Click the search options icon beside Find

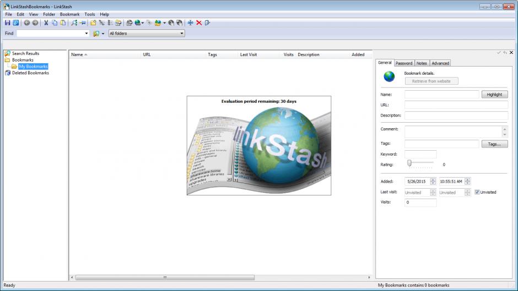click(x=96, y=34)
